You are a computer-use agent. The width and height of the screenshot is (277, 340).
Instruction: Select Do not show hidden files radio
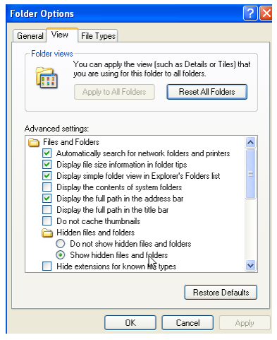coord(61,244)
